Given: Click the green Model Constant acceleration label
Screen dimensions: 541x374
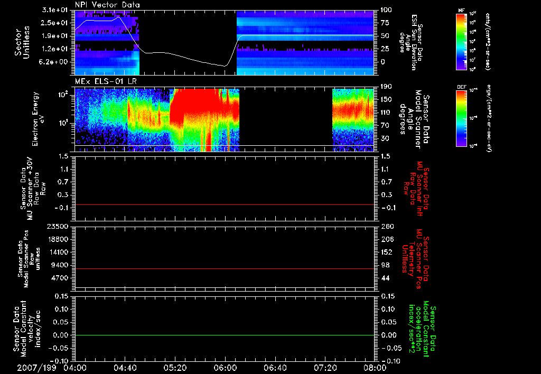Looking at the screenshot, I should click(x=422, y=330).
